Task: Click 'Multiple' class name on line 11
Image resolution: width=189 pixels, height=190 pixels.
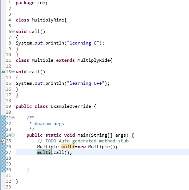Action: pos(43,60)
